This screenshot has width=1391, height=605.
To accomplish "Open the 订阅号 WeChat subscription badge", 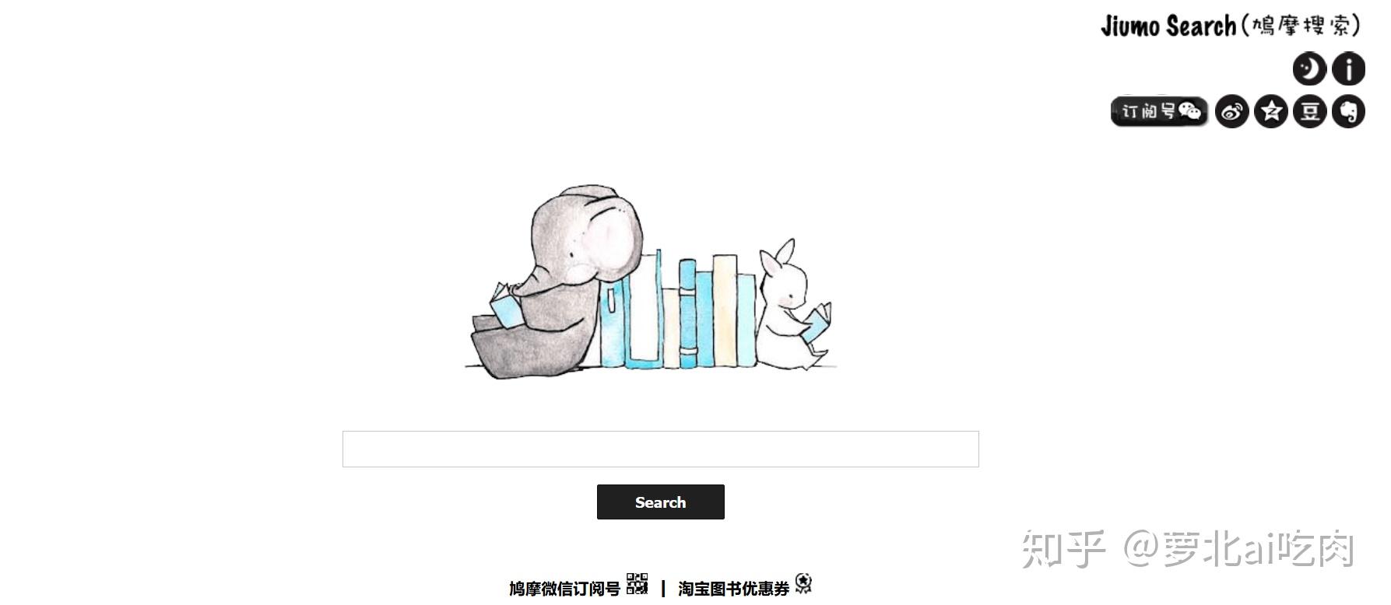I will click(1159, 112).
